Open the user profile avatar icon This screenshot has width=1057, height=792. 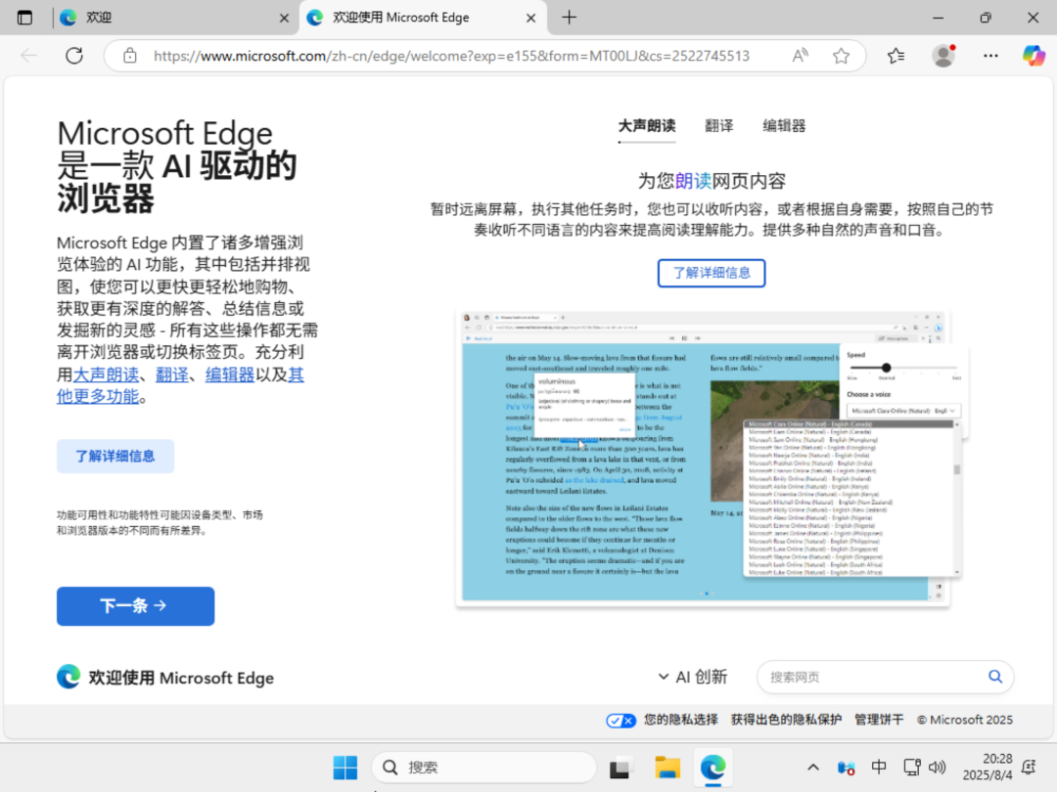(x=943, y=56)
